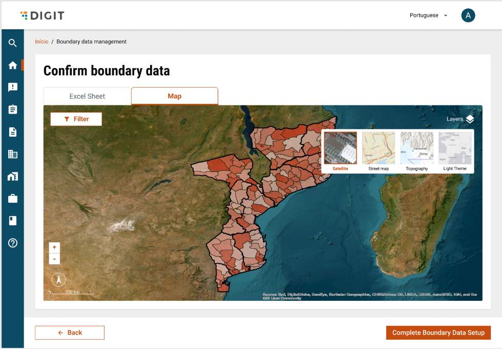The width and height of the screenshot is (502, 349).
Task: Open the map Filter options
Action: 76,119
